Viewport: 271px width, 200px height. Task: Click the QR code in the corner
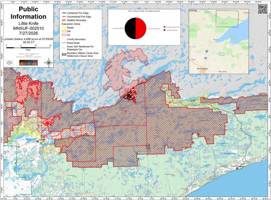(263, 9)
